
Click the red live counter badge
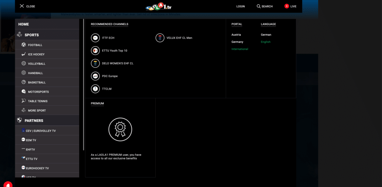287,6
